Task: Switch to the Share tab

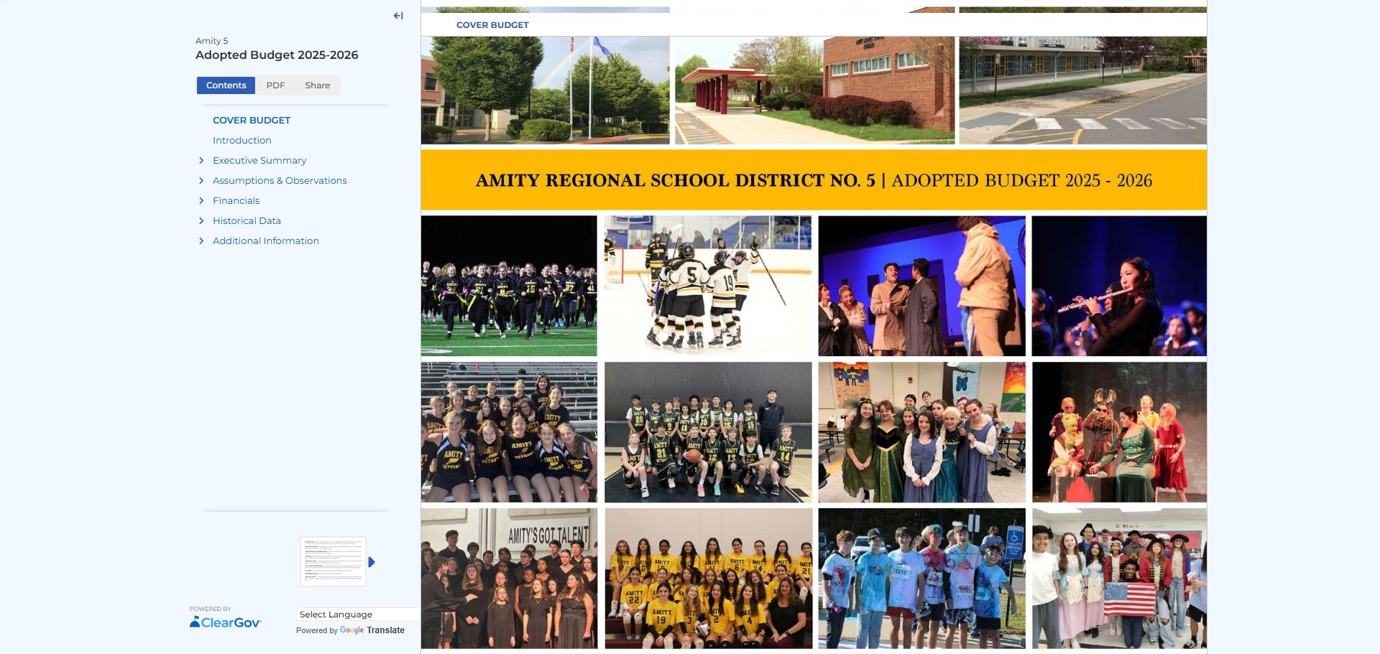Action: tap(317, 85)
